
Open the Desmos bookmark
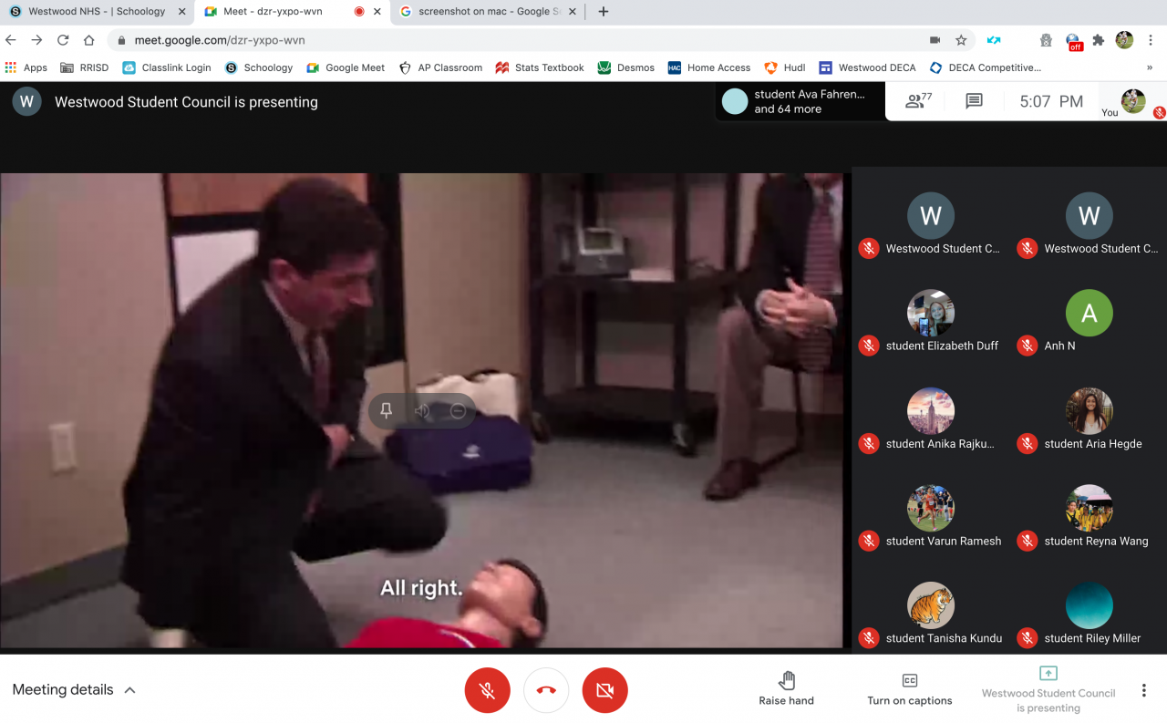[x=626, y=67]
